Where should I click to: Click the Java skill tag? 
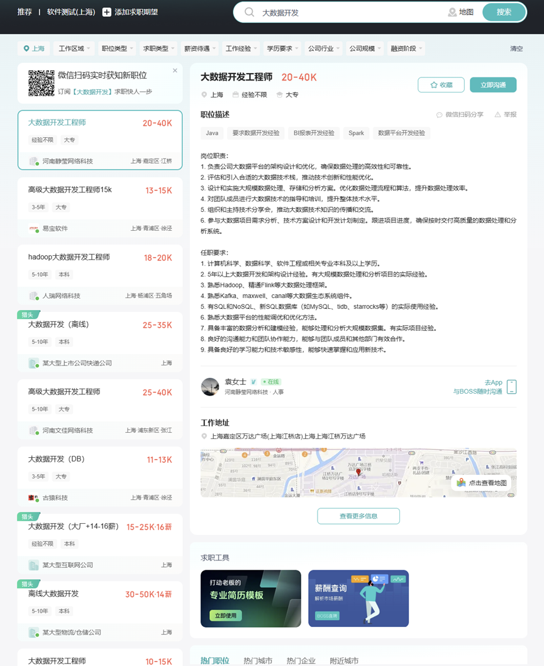pos(212,133)
